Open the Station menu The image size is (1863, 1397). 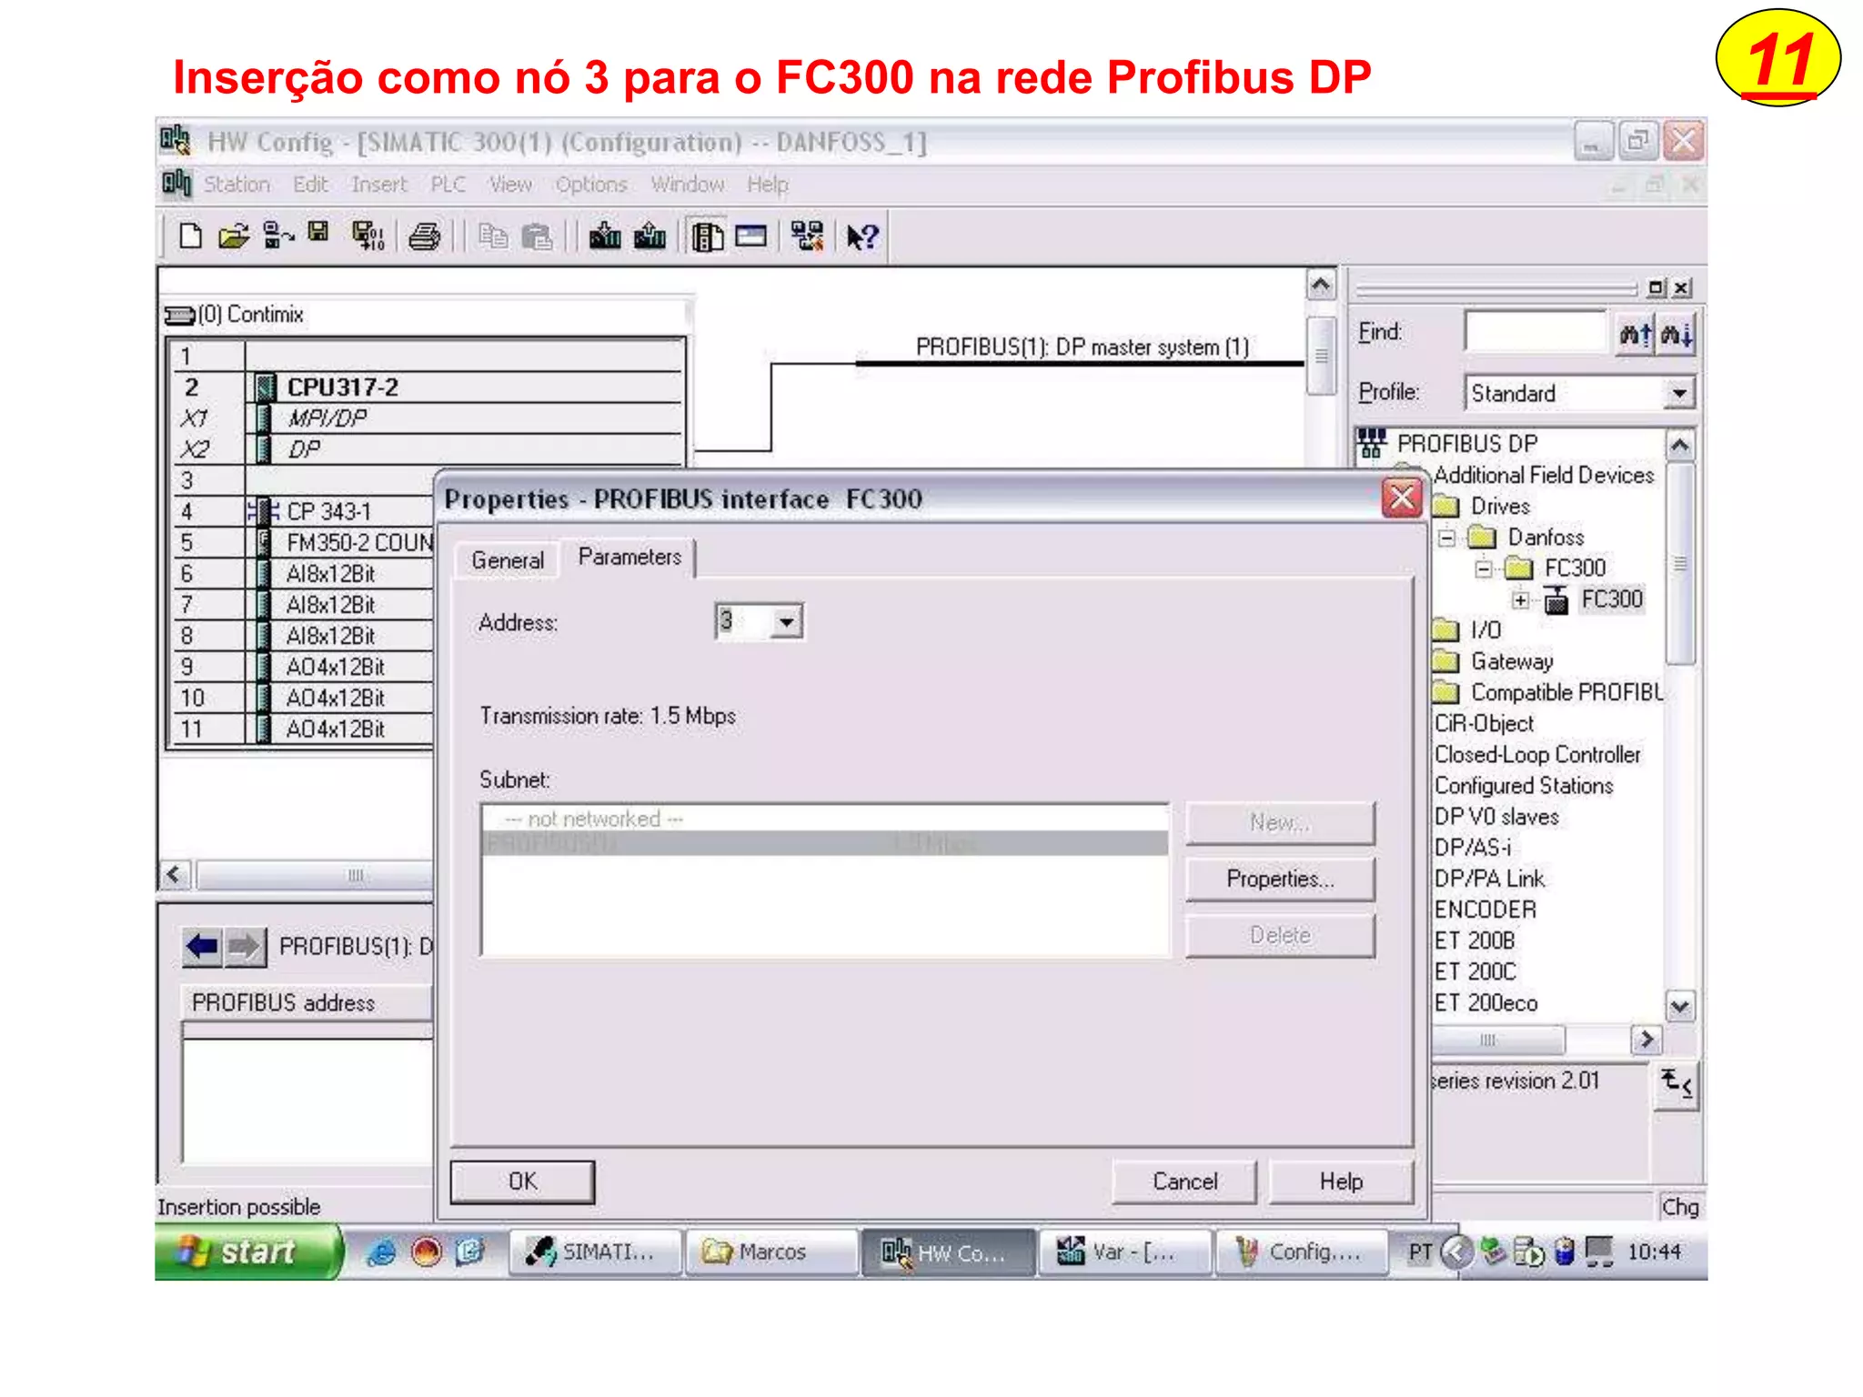point(237,185)
